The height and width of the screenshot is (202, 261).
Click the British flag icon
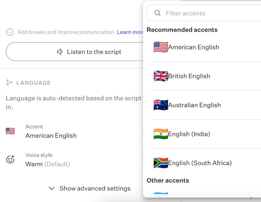pos(161,76)
